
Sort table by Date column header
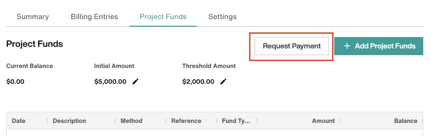point(19,121)
